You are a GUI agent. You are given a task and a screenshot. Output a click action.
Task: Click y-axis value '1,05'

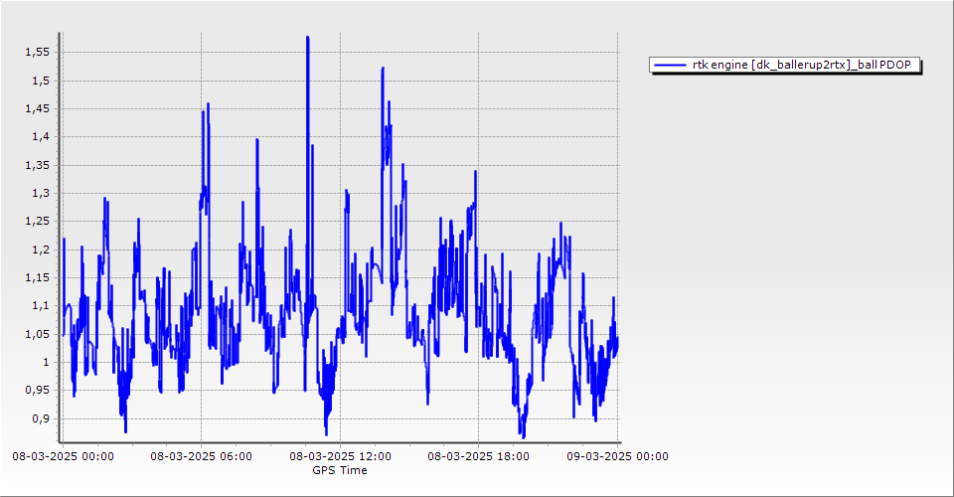(x=37, y=334)
